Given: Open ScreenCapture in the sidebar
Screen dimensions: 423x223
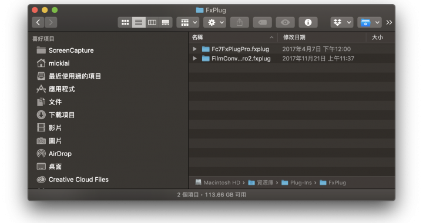Looking at the screenshot, I should click(x=108, y=50).
